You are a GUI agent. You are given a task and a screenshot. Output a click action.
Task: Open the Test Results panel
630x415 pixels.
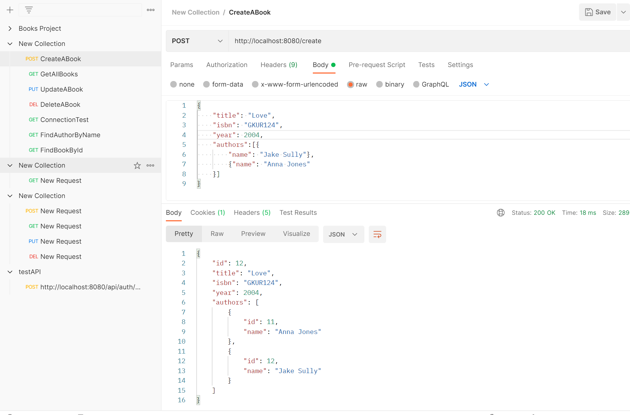tap(298, 213)
